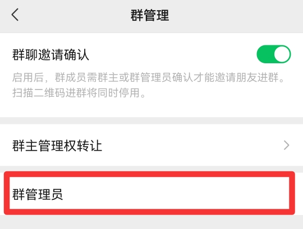Click the white knob of the green switch

pyautogui.click(x=282, y=54)
